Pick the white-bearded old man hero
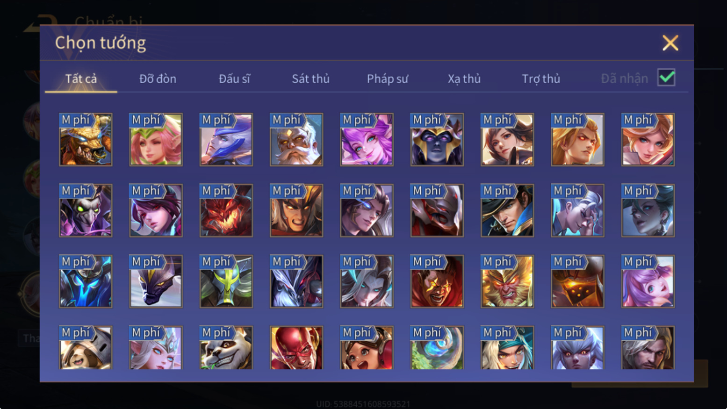This screenshot has width=727, height=409. coord(296,139)
